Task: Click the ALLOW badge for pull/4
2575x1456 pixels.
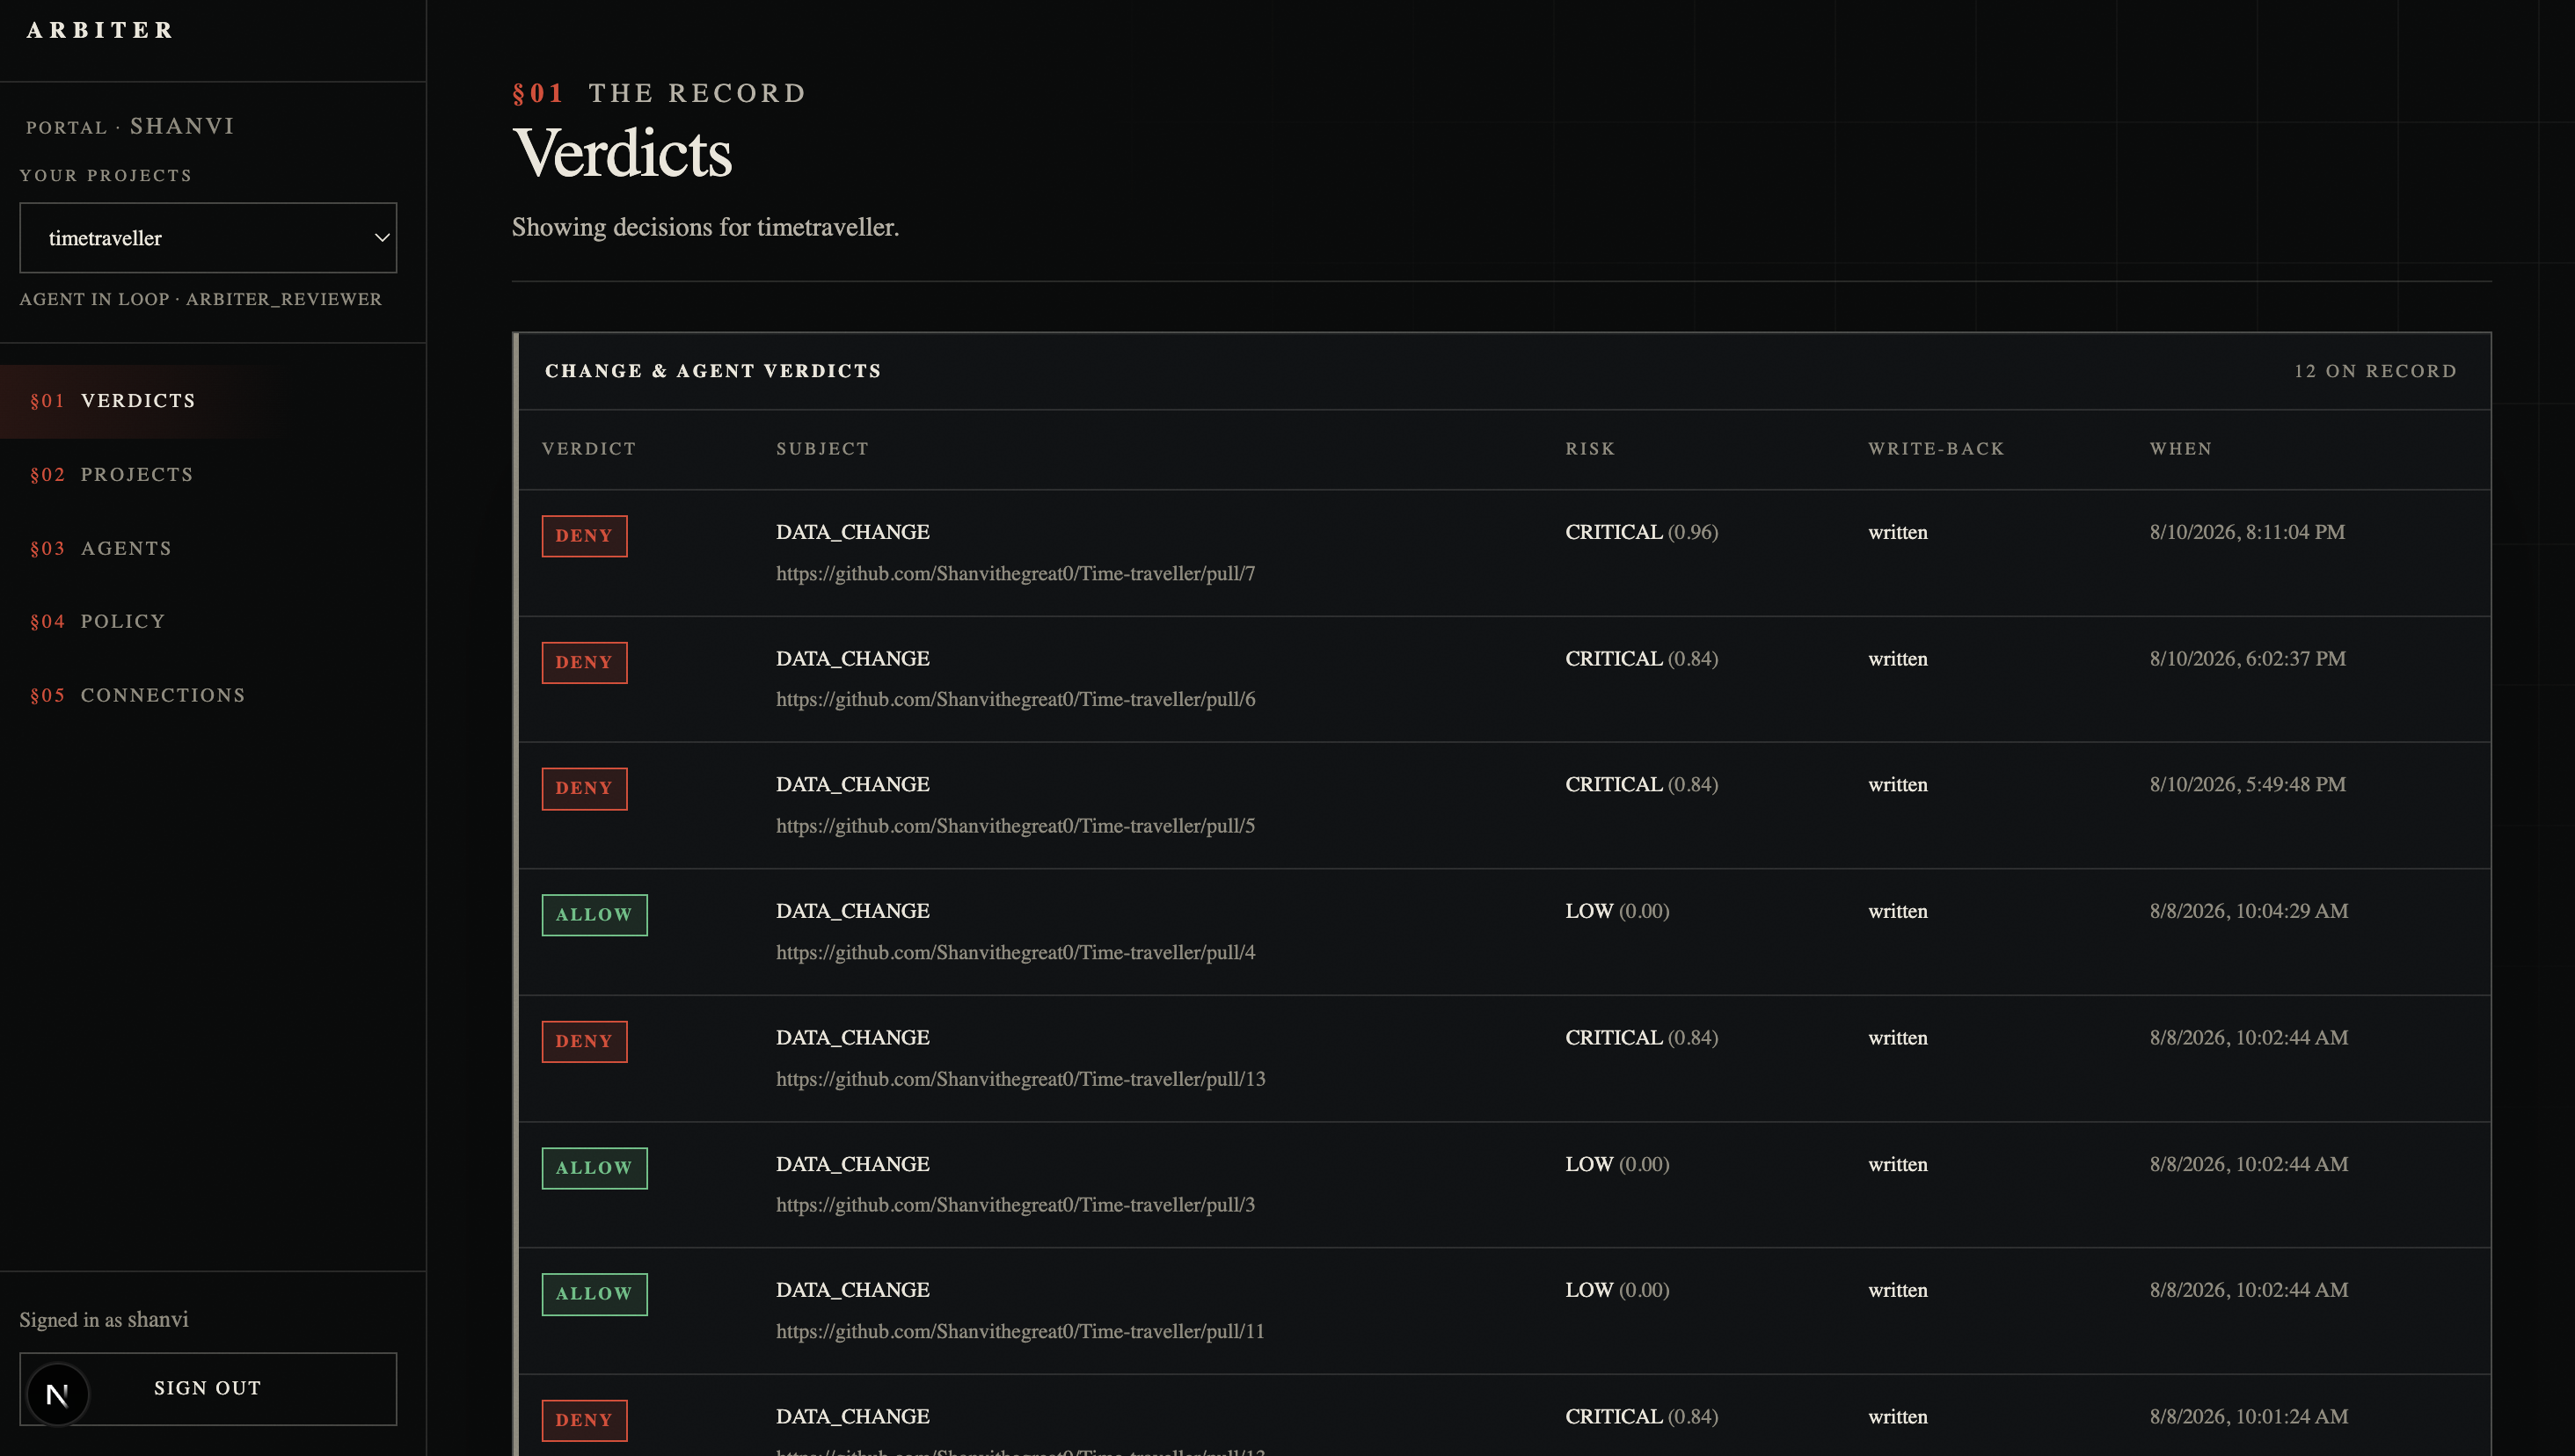Action: coord(594,915)
